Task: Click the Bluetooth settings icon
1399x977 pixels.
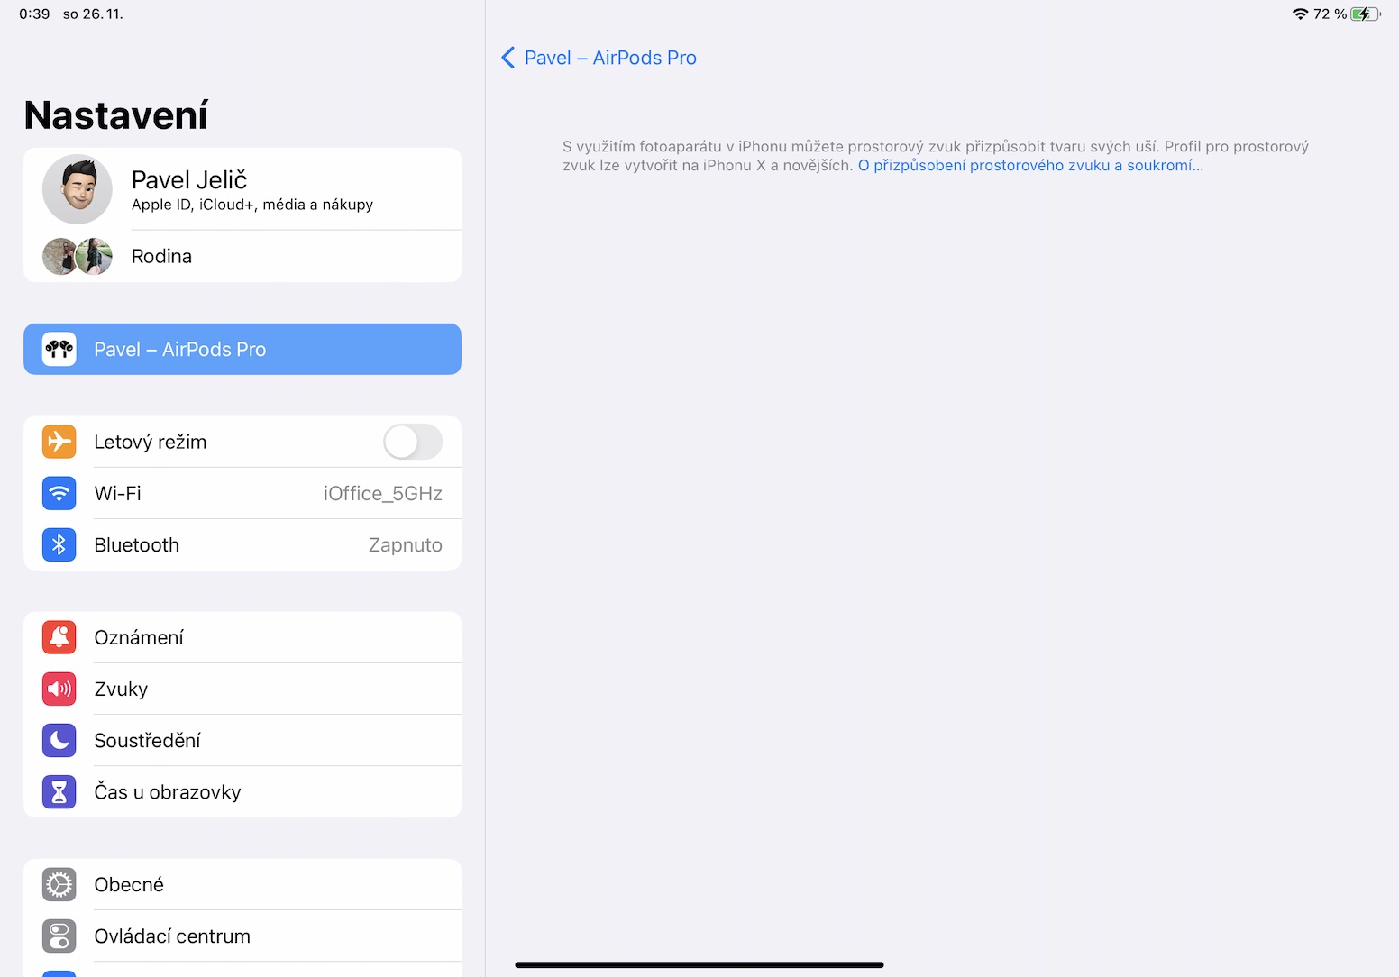Action: (x=59, y=544)
